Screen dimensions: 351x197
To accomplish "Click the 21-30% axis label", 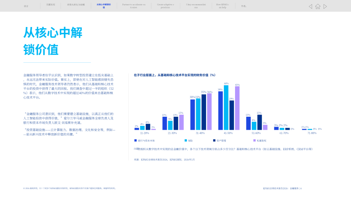I will tap(172, 133).
